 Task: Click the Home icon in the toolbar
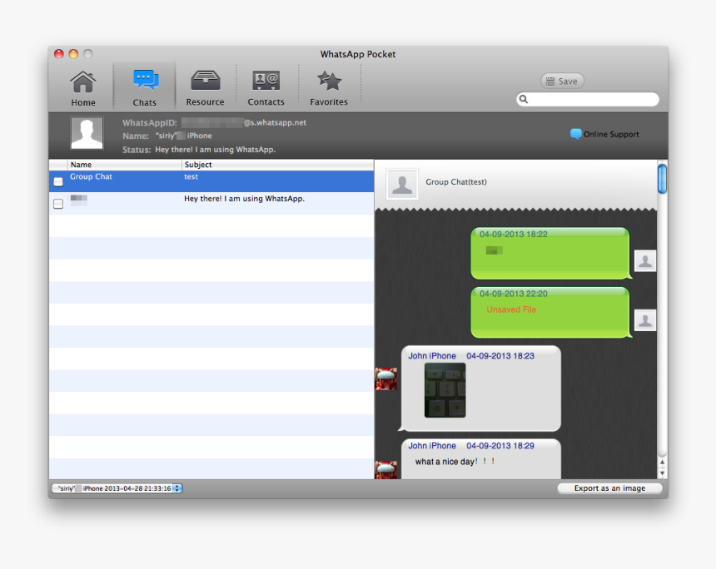[82, 86]
